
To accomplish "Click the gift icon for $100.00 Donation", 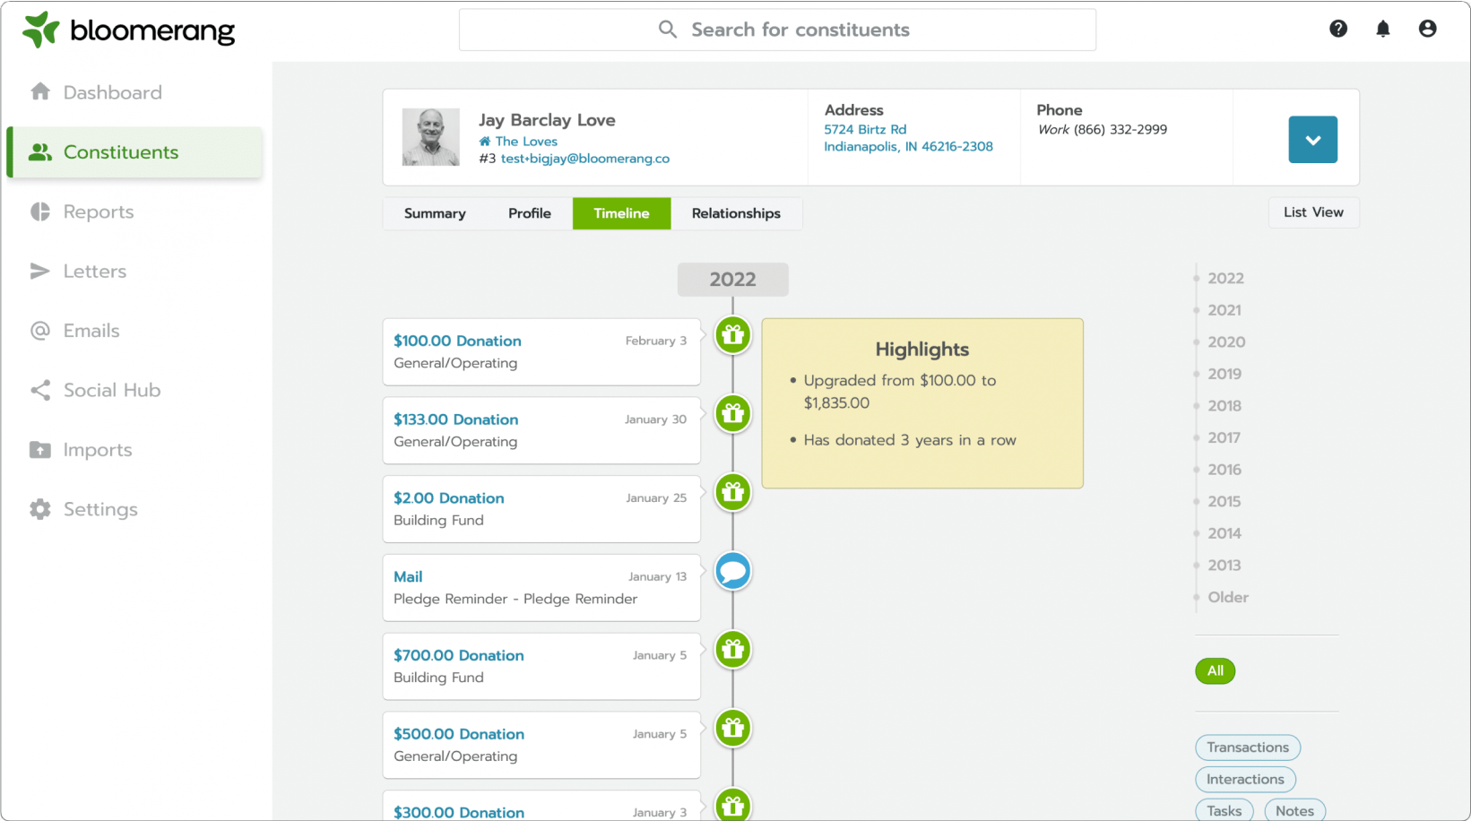I will pyautogui.click(x=733, y=335).
